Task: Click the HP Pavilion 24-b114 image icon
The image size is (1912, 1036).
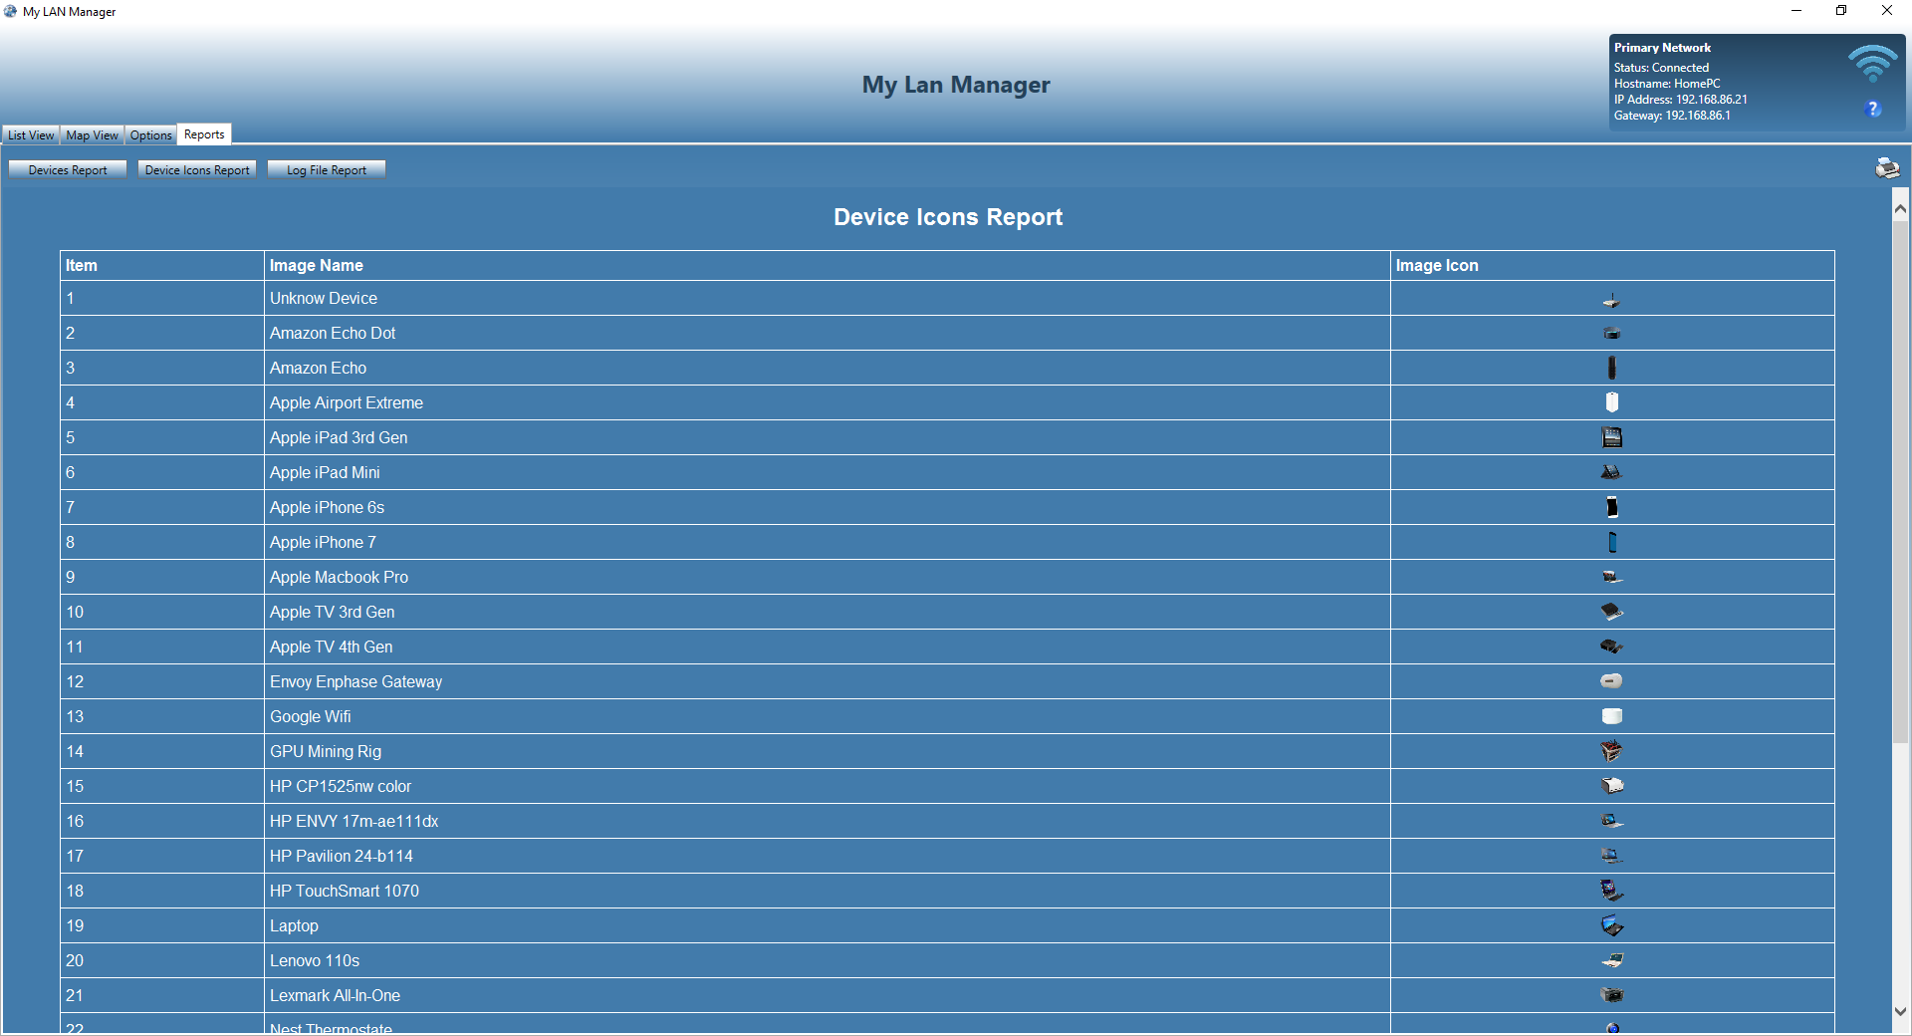Action: click(1611, 856)
